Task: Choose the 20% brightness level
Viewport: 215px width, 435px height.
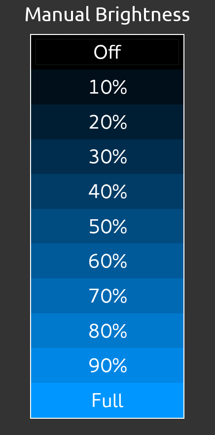Action: (x=107, y=122)
